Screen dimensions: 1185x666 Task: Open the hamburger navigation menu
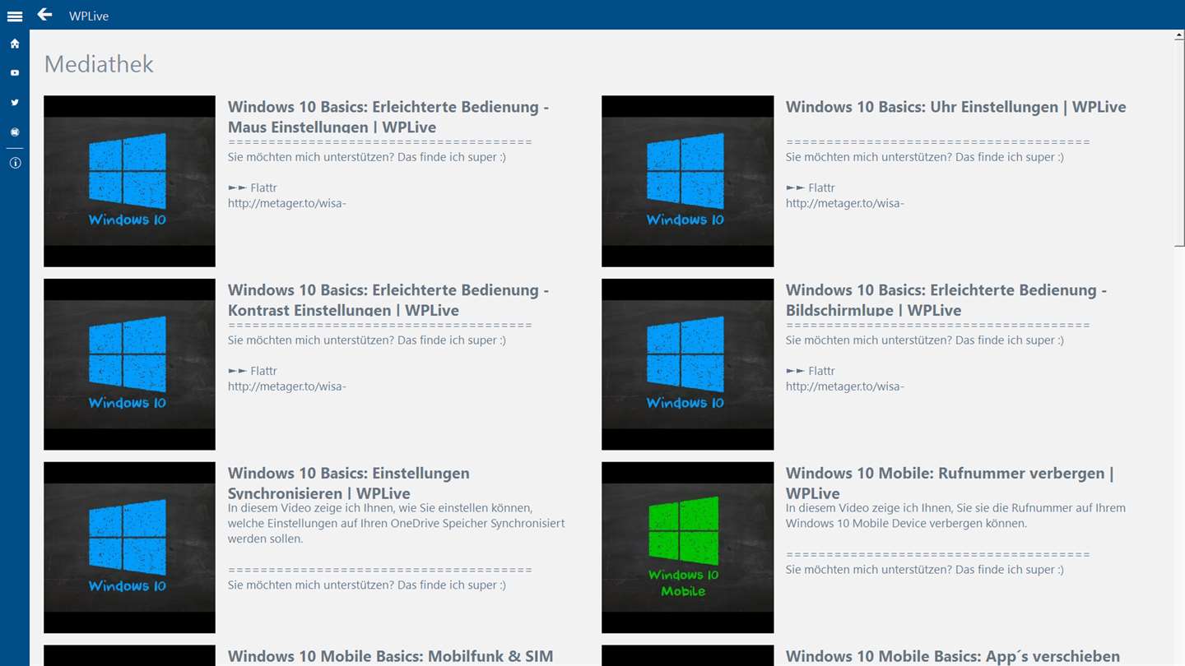click(x=15, y=16)
